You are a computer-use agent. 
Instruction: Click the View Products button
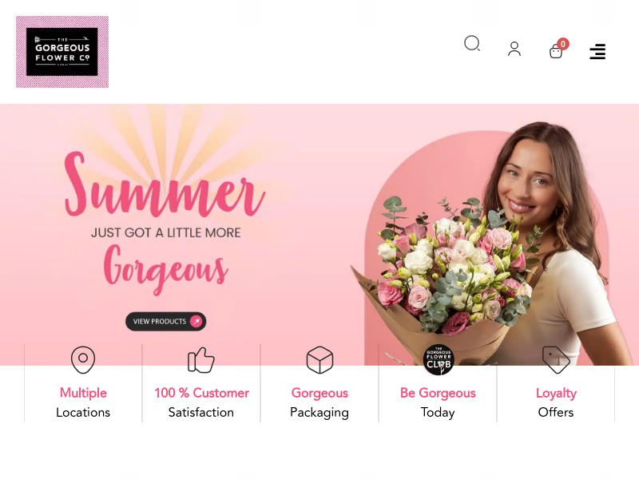click(x=166, y=322)
